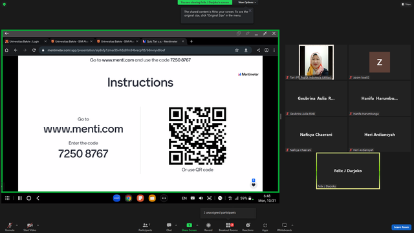Go back with the browser back arrow
This screenshot has width=414, height=233.
16,50
